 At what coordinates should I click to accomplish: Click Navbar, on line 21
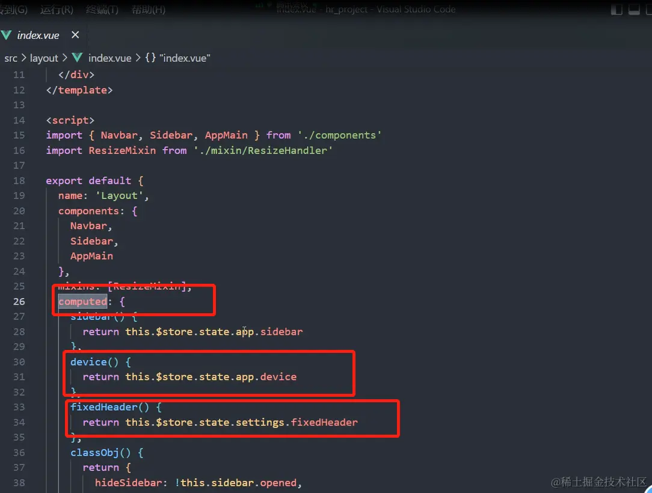[91, 225]
